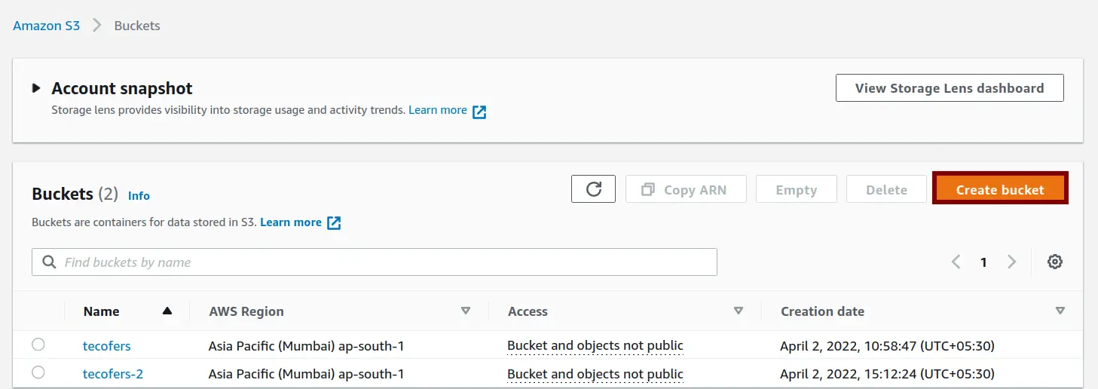This screenshot has height=389, width=1098.
Task: Click Access status of tecofers-2 bucket
Action: coord(595,373)
